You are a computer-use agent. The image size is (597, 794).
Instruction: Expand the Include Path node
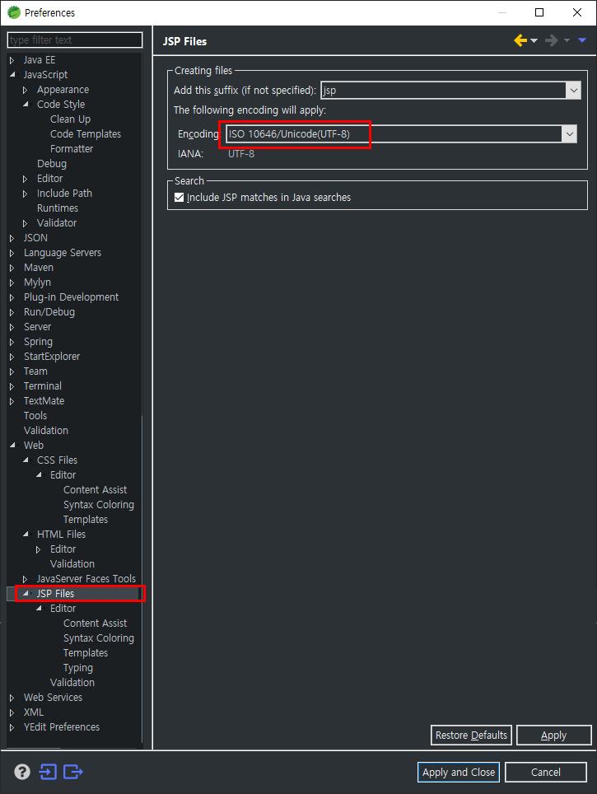tap(26, 194)
